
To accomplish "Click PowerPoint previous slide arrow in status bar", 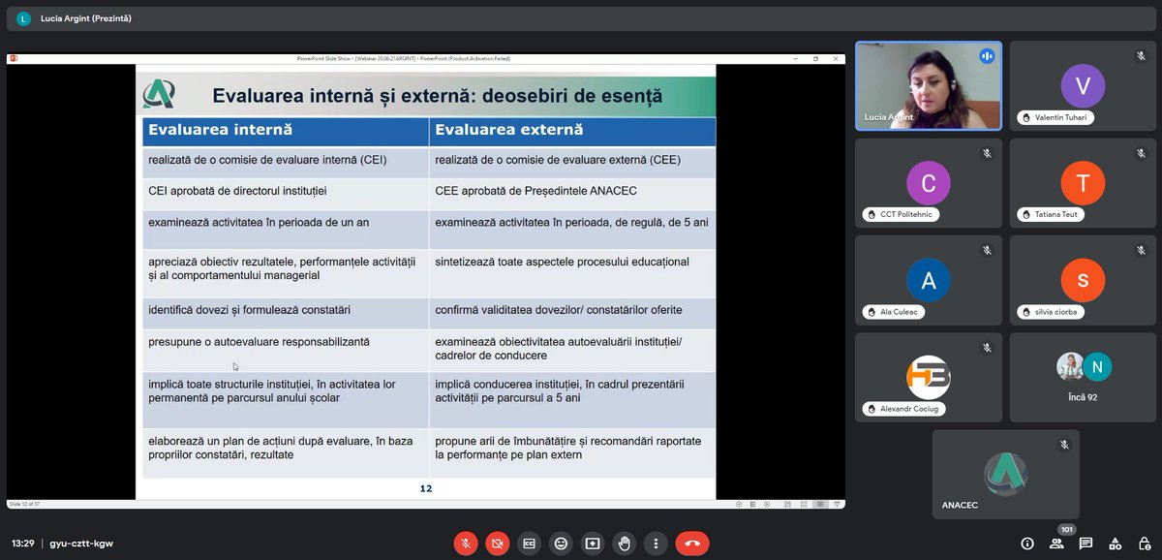I will point(739,504).
